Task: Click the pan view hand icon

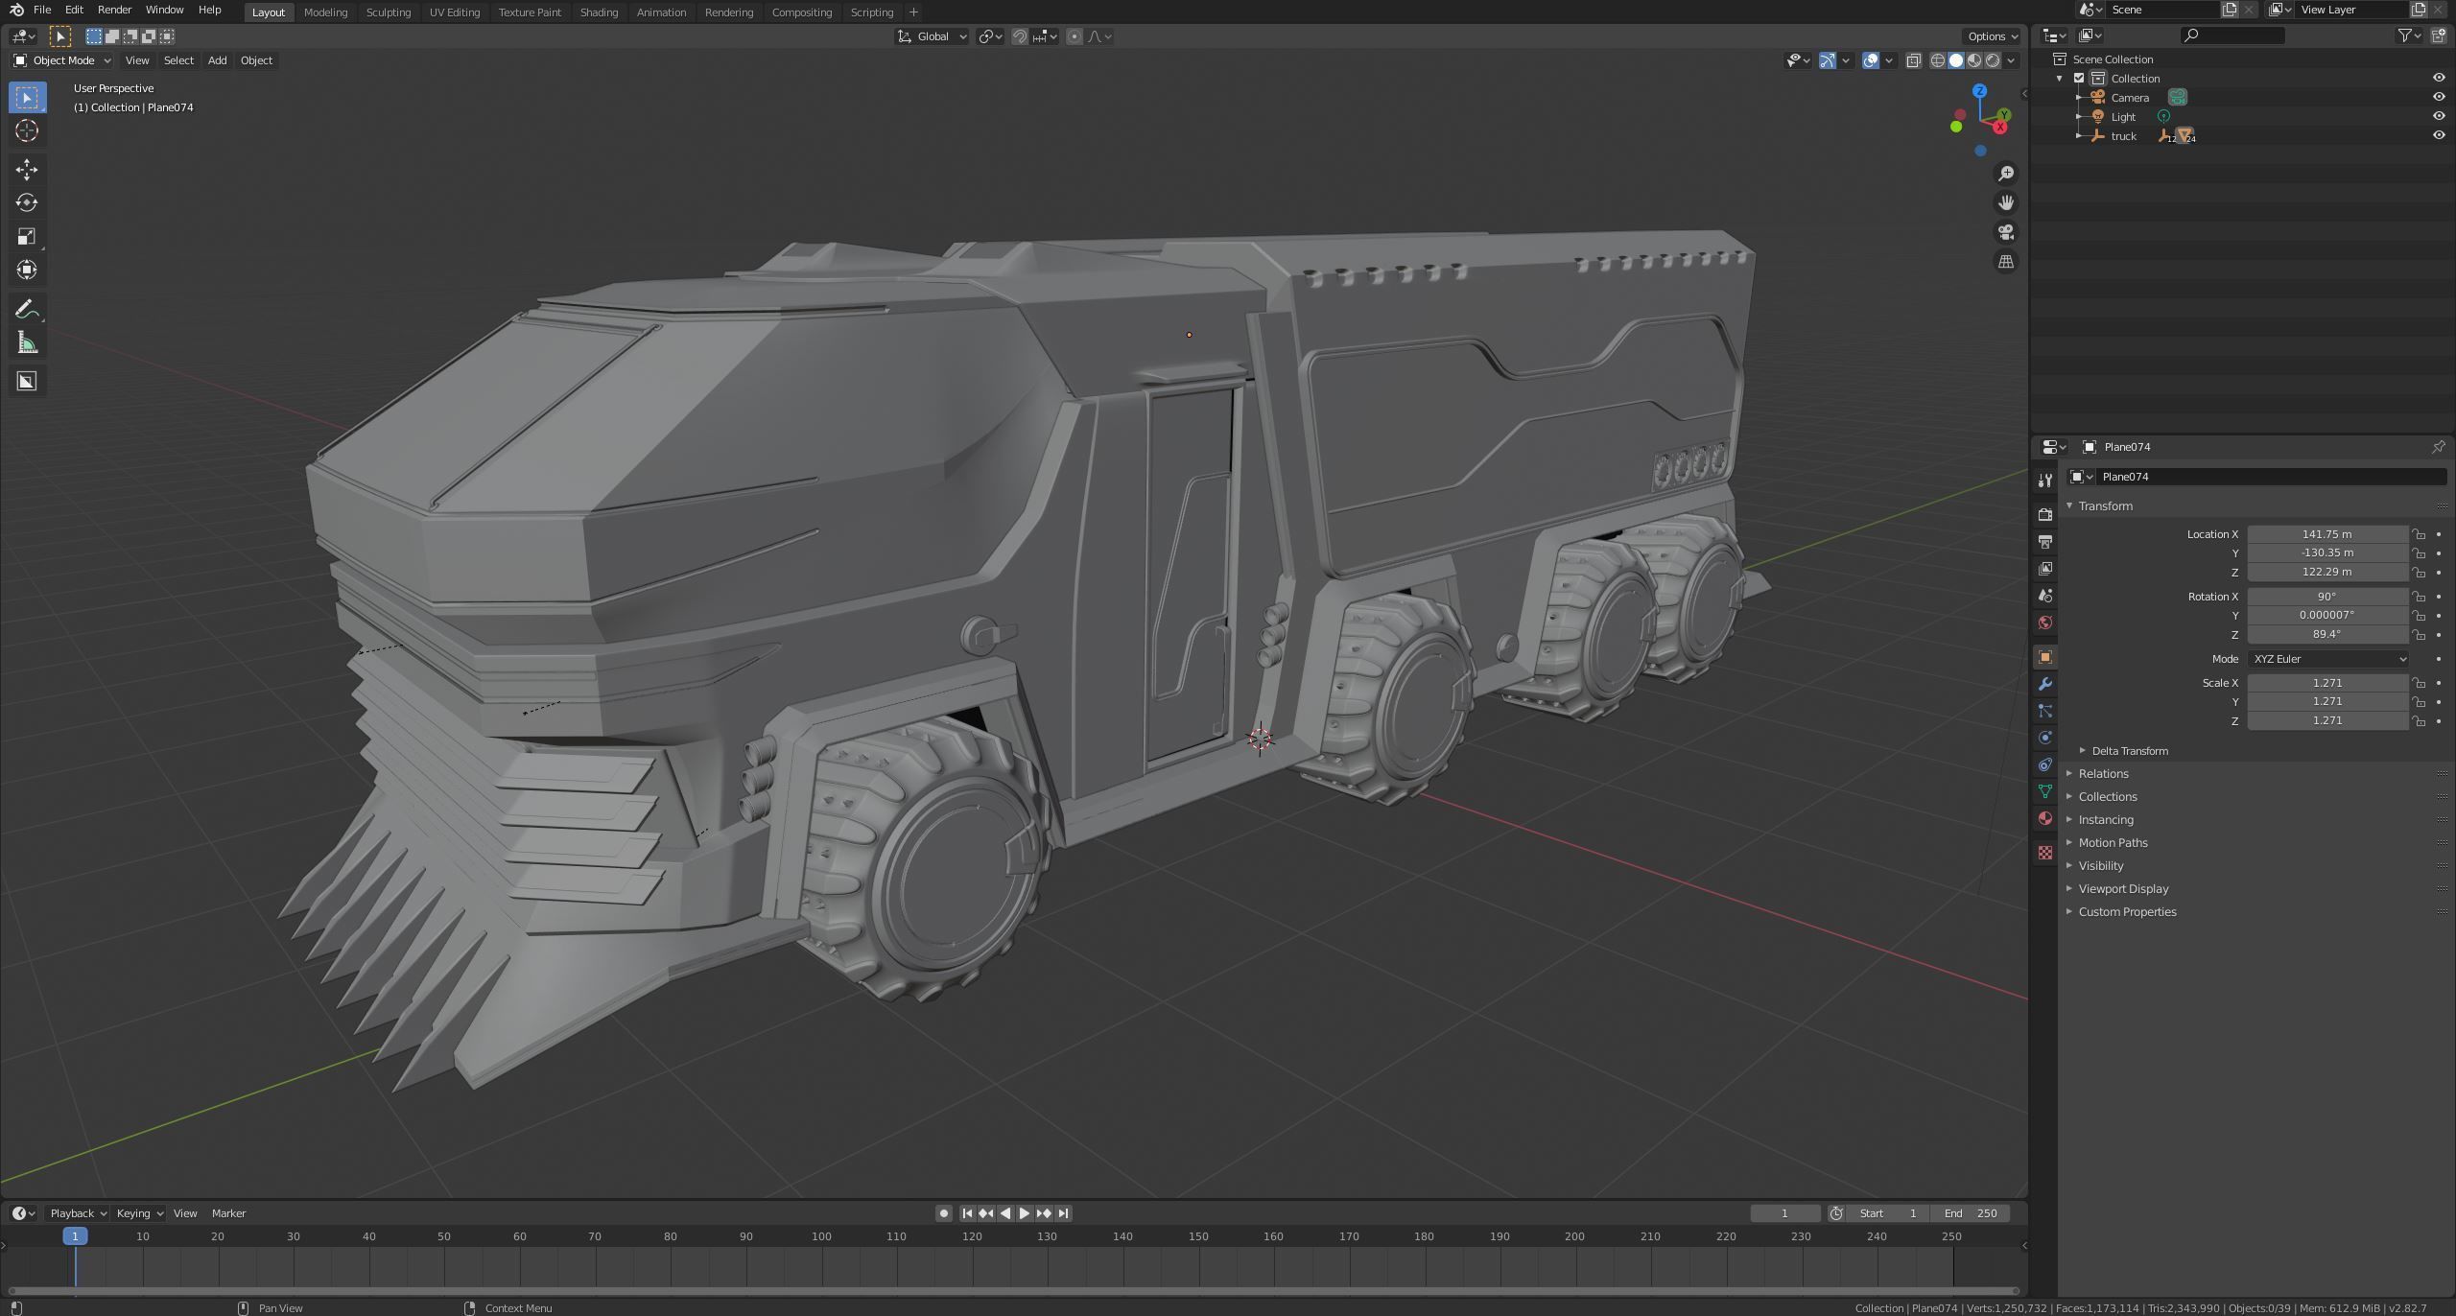Action: coord(2006,202)
